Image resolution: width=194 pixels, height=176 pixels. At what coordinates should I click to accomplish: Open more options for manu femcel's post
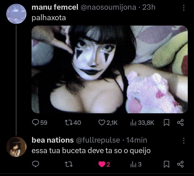[x=184, y=8]
